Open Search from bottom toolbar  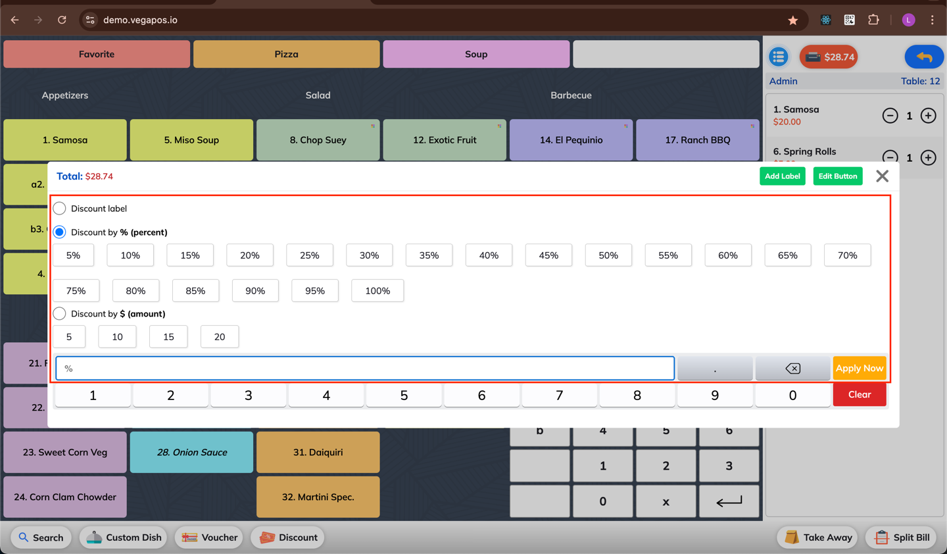[41, 538]
